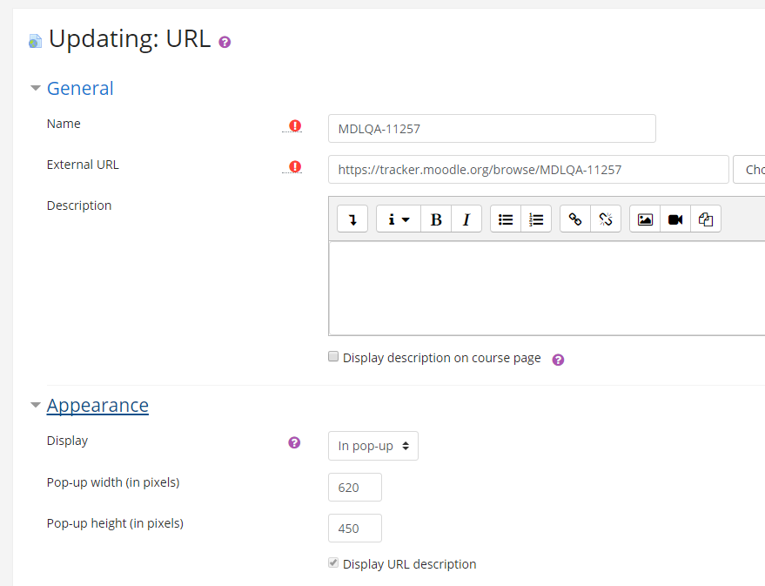Select the Pop-up width field
This screenshot has width=765, height=586.
pyautogui.click(x=355, y=487)
